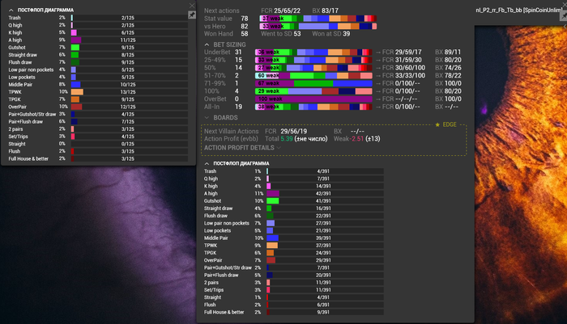This screenshot has width=567, height=324.
Task: Click TPWK row in floating panel
Action: point(98,92)
